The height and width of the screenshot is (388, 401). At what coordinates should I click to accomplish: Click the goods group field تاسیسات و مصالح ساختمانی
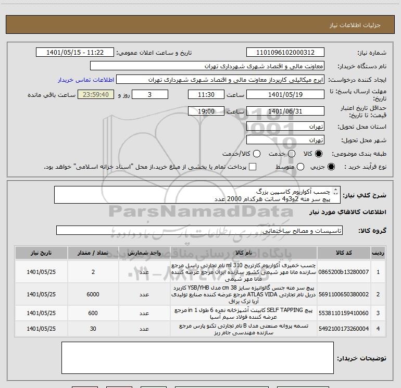coord(199,230)
